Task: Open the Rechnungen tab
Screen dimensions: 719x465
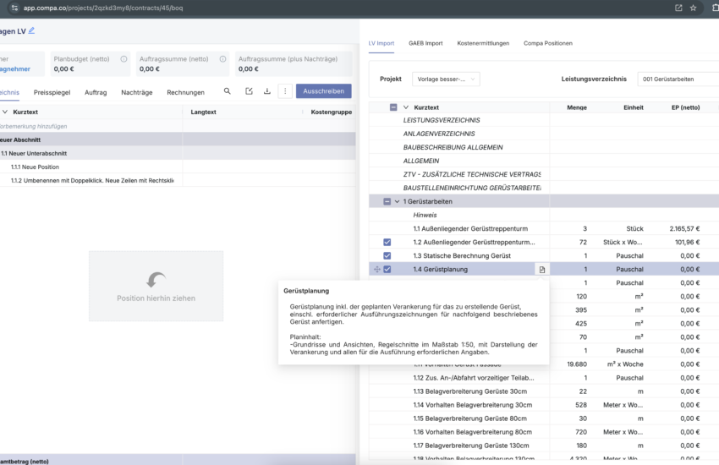Action: [x=186, y=92]
